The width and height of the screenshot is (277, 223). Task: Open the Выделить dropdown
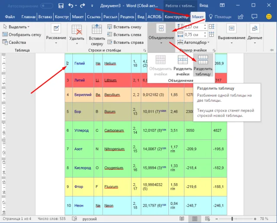pos(16,27)
